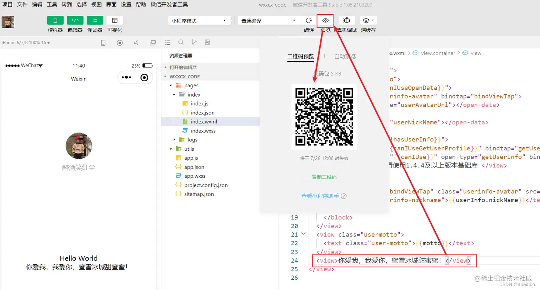
Task: Click the user avatar in the toolbar
Action: 8,22
